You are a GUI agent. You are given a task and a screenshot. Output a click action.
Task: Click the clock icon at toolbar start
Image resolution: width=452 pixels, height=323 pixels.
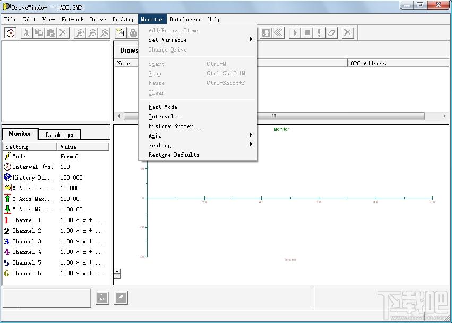point(11,33)
